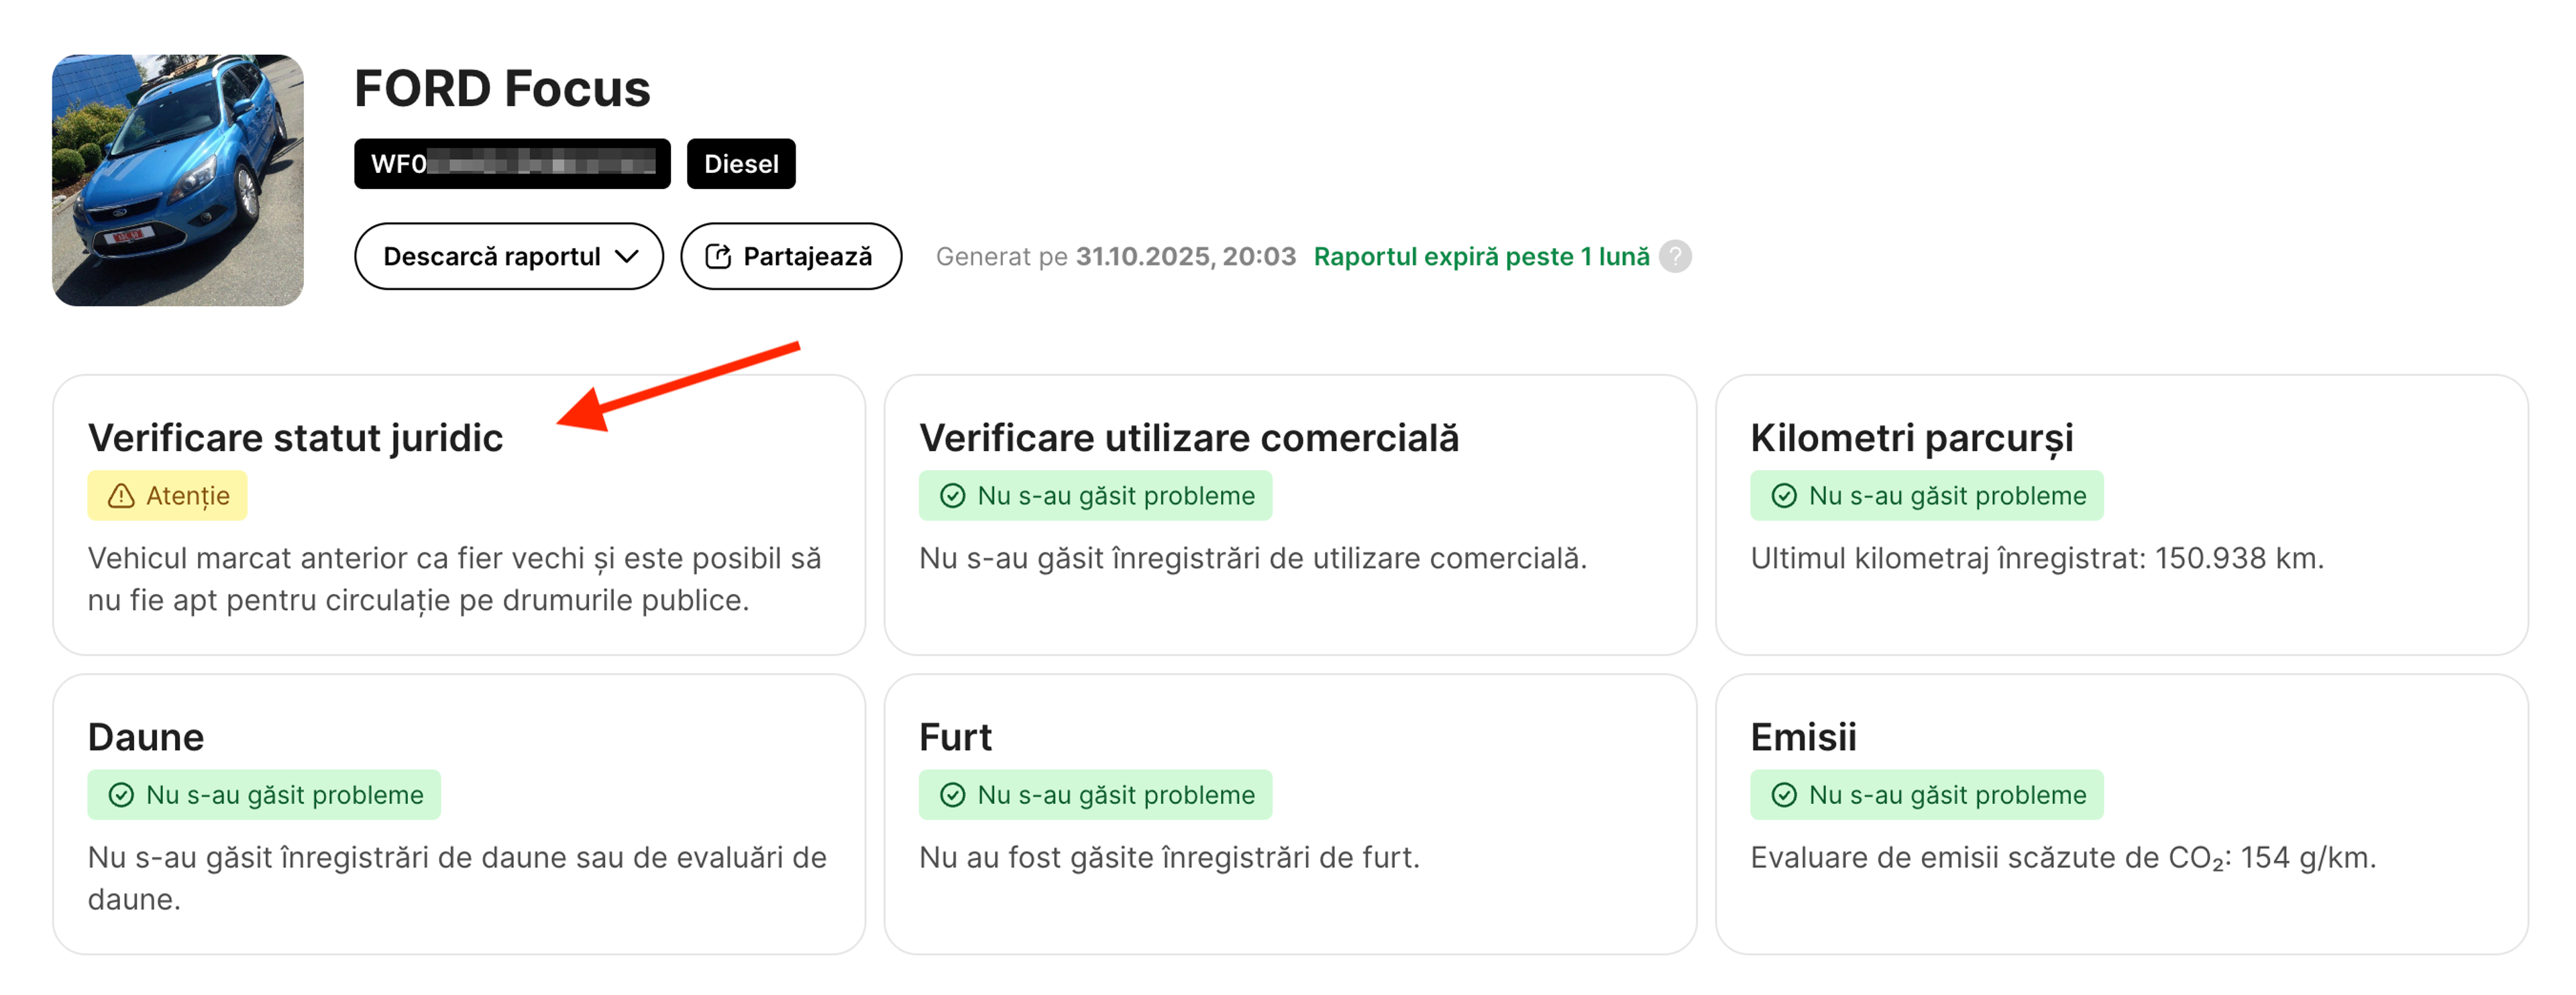This screenshot has height=995, width=2576.
Task: Toggle the Atenție warning badge
Action: tap(167, 495)
